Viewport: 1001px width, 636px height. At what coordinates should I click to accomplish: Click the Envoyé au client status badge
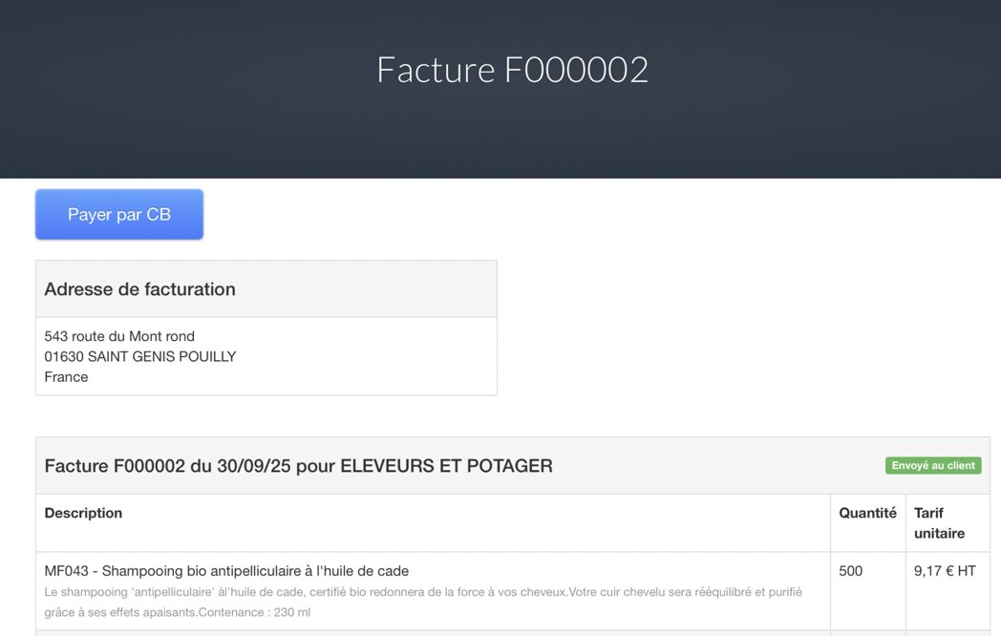click(x=933, y=466)
